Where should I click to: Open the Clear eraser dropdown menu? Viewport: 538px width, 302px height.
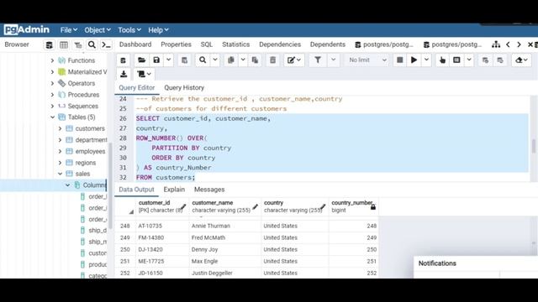[521, 60]
